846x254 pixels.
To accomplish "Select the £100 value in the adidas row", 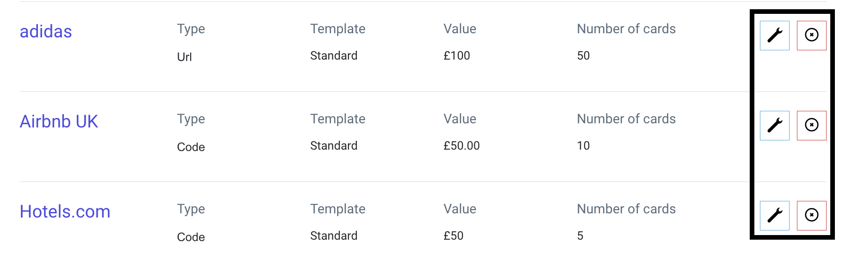I will pos(456,56).
